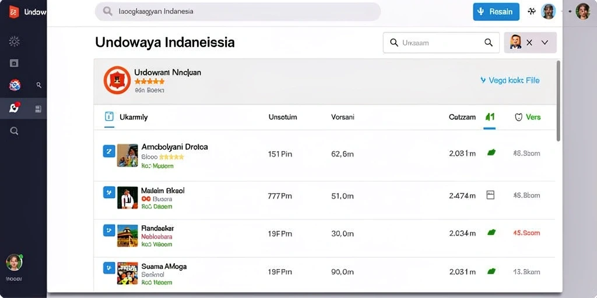Click green leaf icon in Randasker row

pos(491,232)
